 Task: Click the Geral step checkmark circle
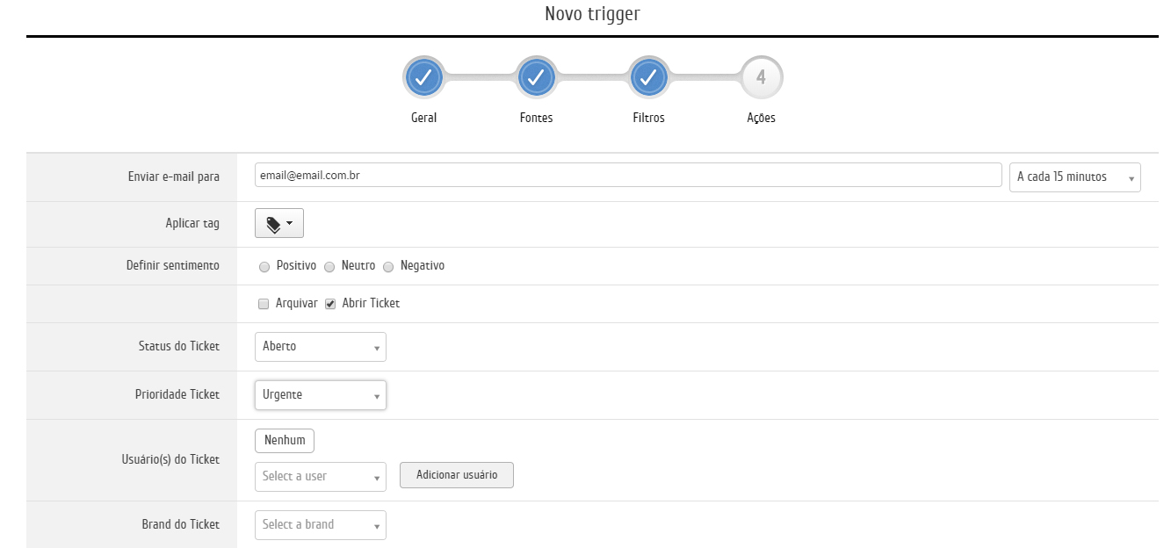click(423, 77)
